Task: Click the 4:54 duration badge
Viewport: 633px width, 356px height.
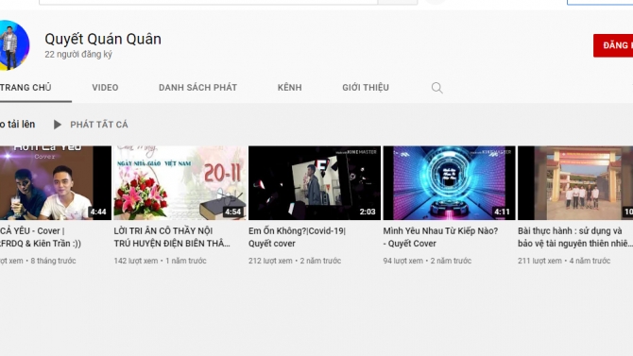Action: coord(233,212)
